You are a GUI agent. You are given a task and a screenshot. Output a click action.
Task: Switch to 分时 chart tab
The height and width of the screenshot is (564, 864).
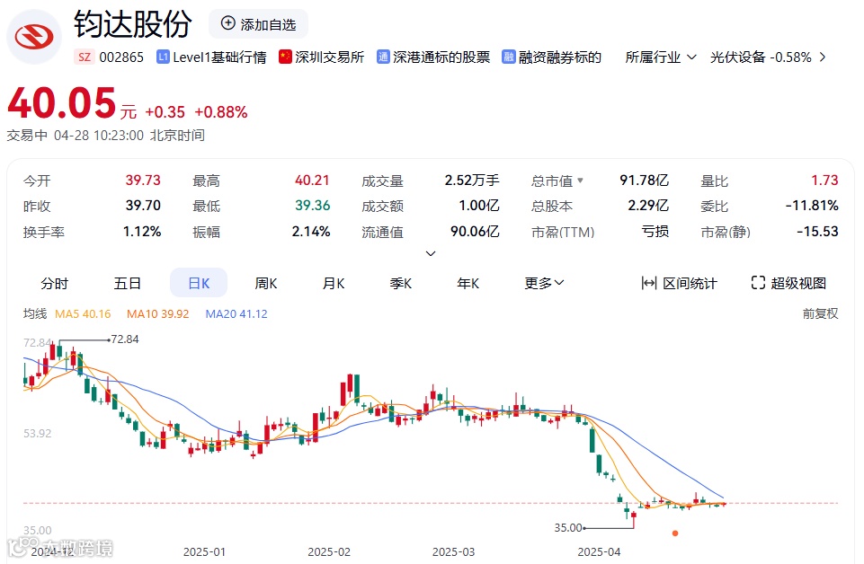point(54,283)
